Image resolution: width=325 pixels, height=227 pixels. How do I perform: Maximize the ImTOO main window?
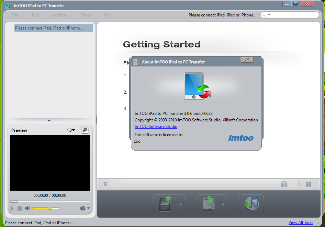coord(295,4)
